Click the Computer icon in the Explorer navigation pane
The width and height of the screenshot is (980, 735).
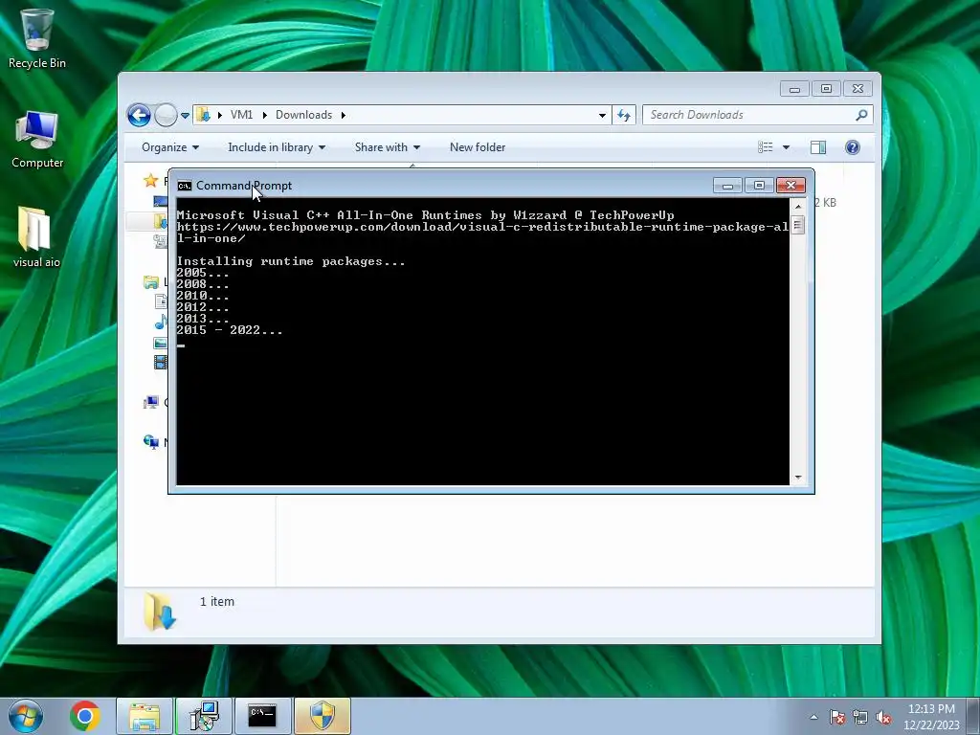coord(150,402)
